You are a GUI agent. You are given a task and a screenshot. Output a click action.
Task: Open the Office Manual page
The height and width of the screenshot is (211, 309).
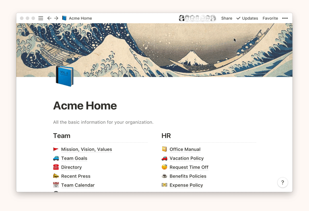click(185, 149)
